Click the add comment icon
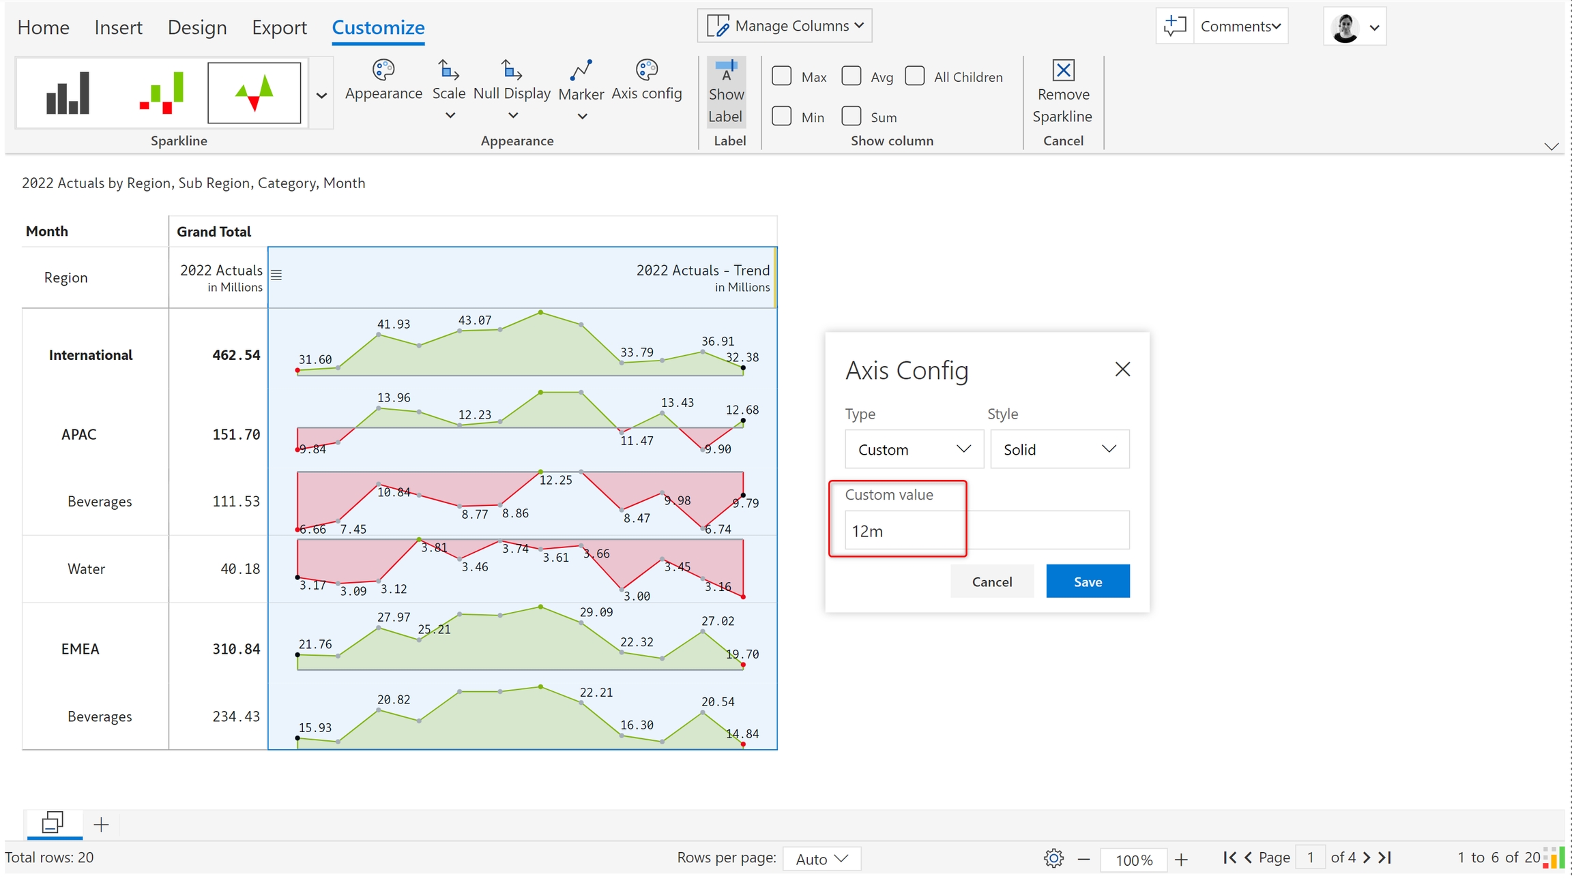 (x=1174, y=26)
